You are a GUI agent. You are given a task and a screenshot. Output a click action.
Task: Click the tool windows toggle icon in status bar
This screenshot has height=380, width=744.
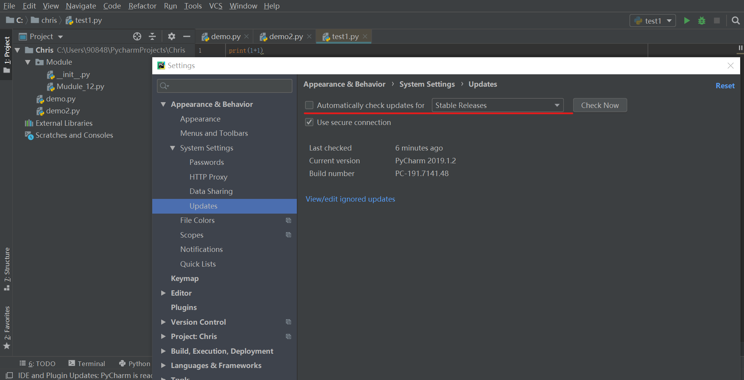click(9, 375)
